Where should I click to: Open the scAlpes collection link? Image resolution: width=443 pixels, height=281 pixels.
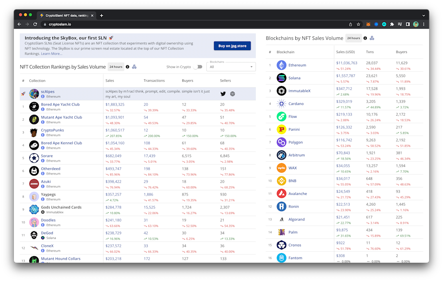[48, 91]
